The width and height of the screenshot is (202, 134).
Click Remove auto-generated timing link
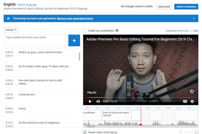(x=75, y=18)
